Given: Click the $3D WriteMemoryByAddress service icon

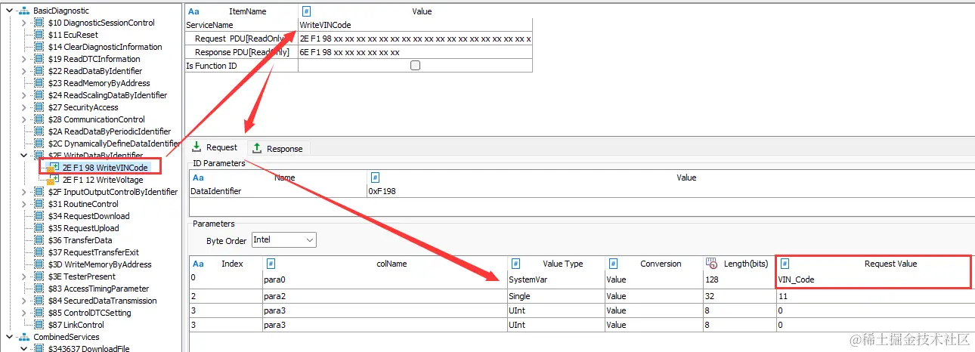Looking at the screenshot, I should click(39, 264).
